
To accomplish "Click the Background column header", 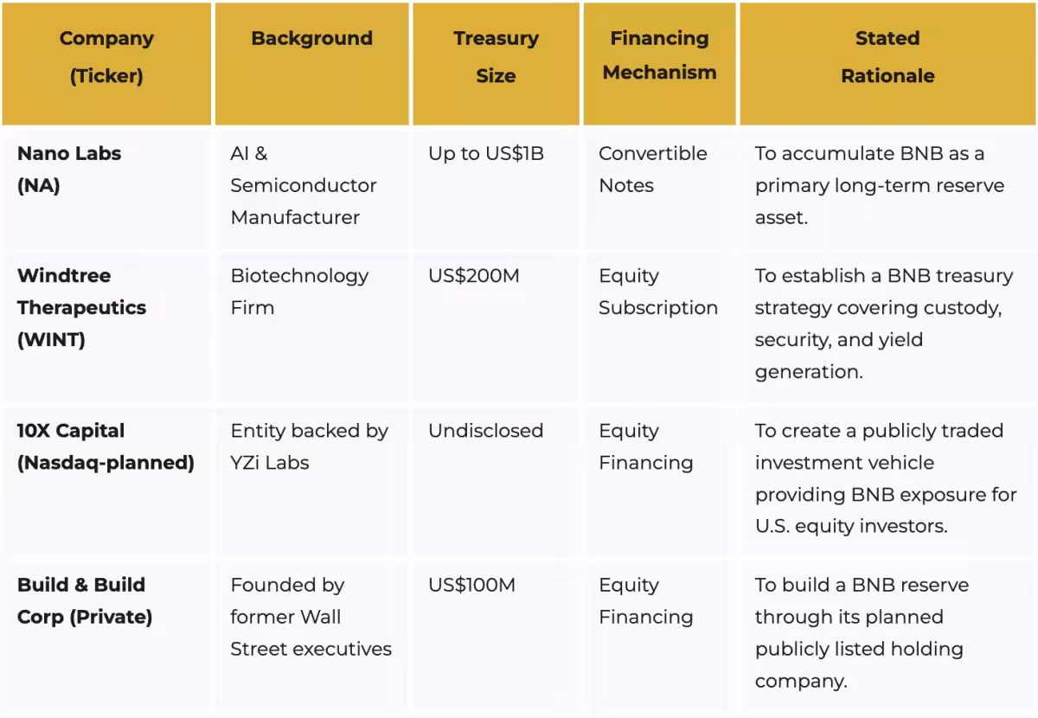I will [x=311, y=39].
